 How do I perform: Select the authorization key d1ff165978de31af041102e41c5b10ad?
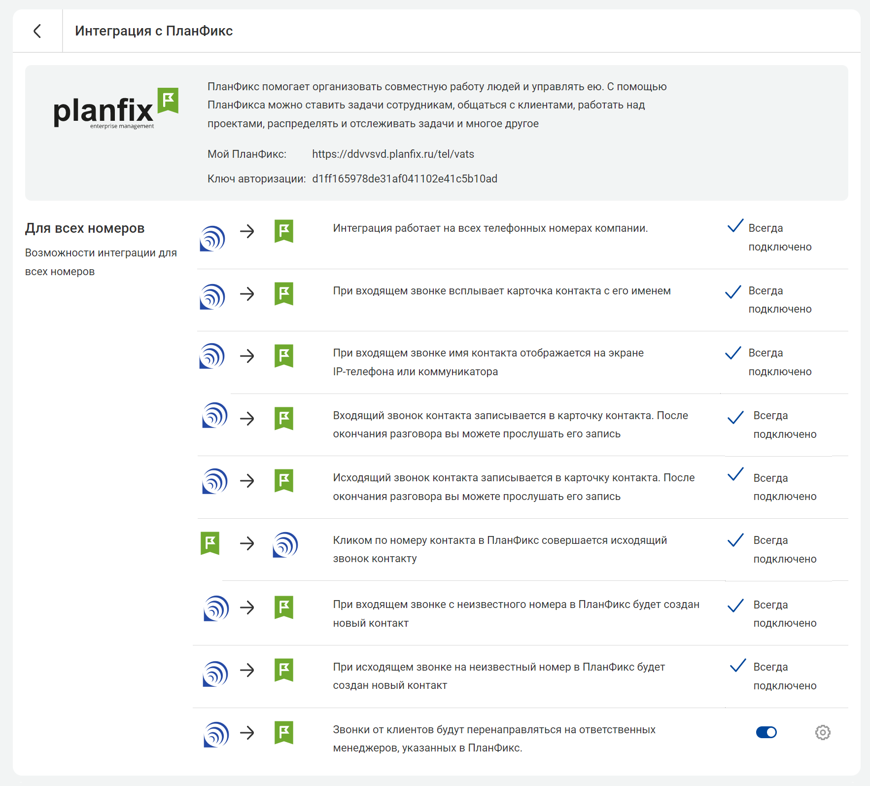point(405,179)
